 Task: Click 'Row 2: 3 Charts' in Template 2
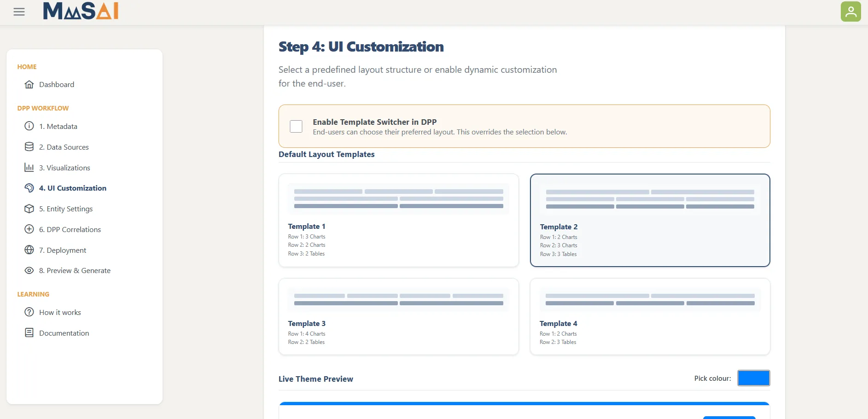(559, 245)
